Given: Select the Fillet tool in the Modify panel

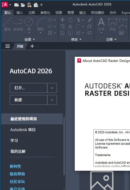Looking at the screenshot, I should click(78, 26).
